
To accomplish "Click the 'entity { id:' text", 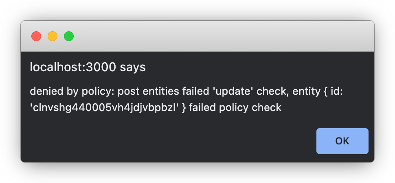I will (x=318, y=91).
